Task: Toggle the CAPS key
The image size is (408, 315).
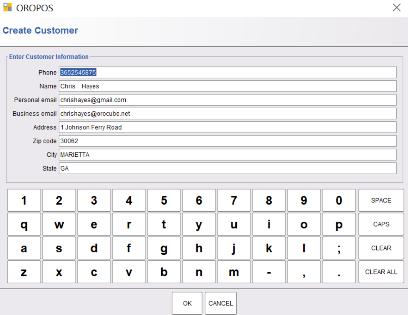Action: [381, 224]
